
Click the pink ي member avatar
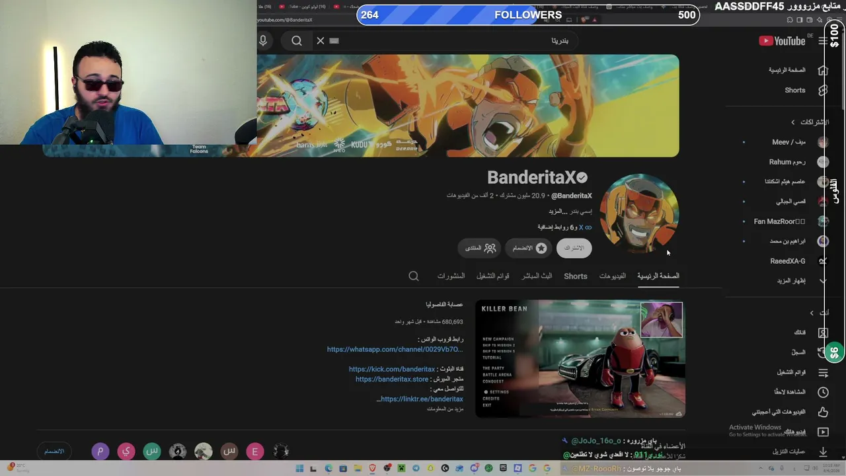click(126, 452)
